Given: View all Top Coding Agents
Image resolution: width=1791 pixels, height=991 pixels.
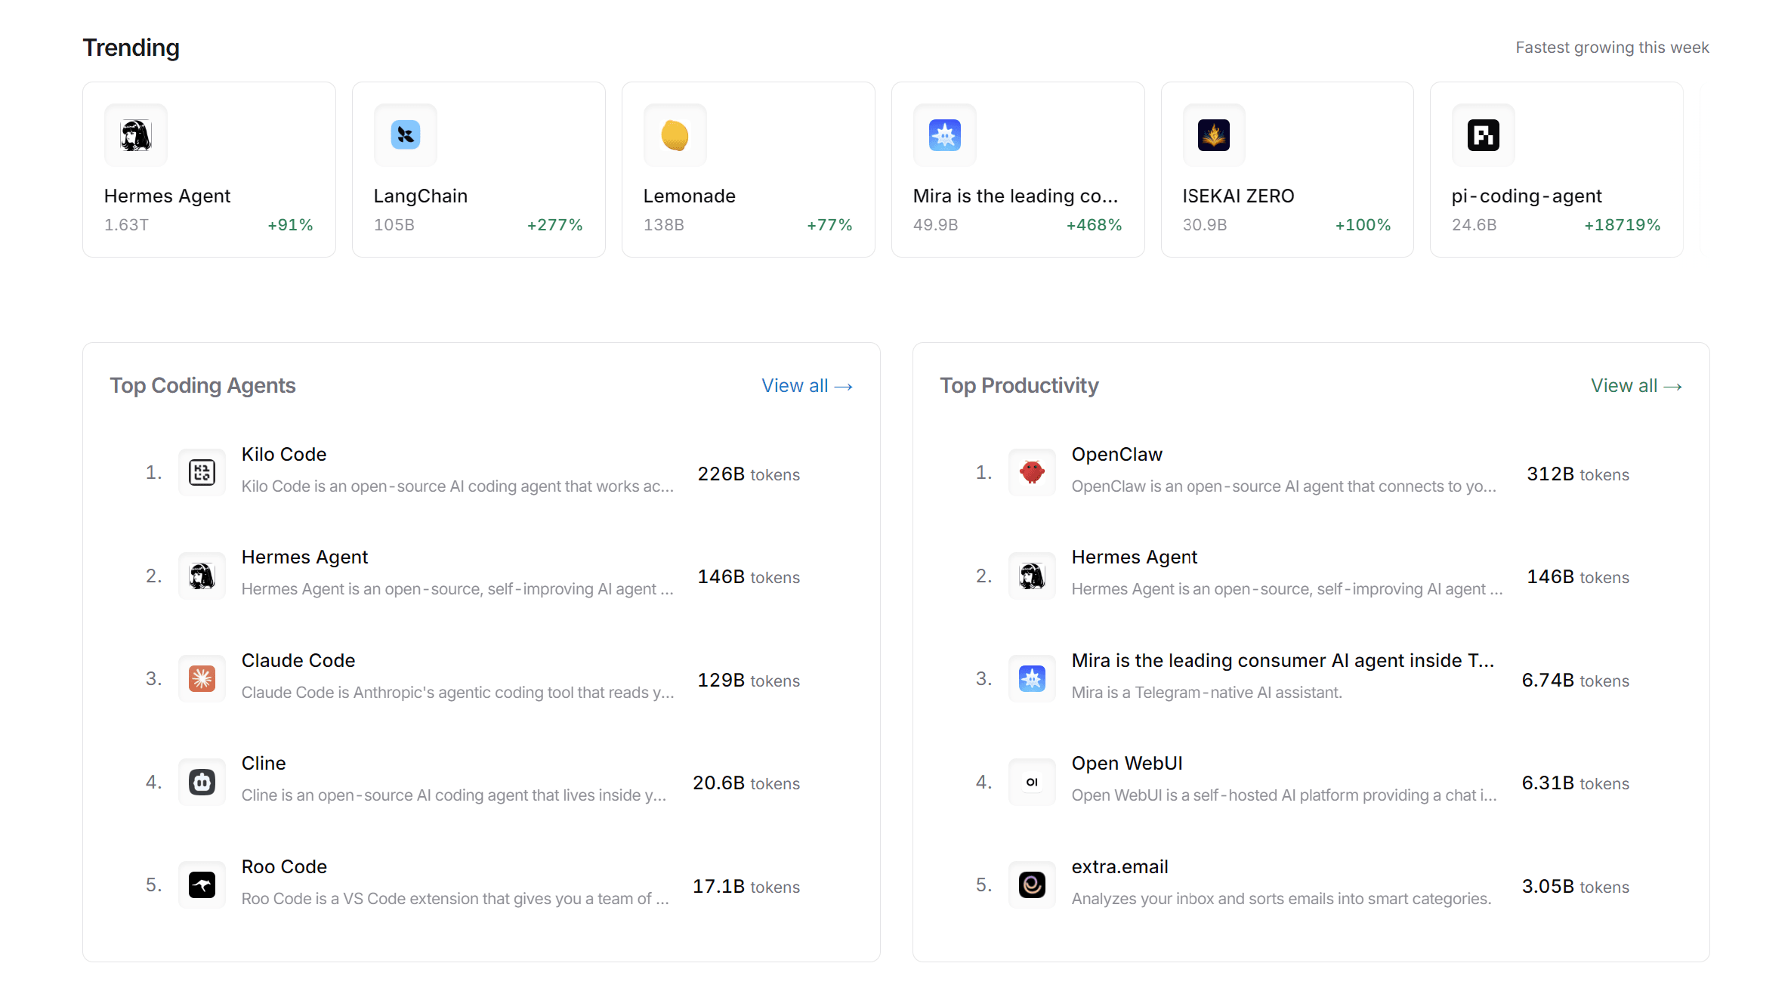Looking at the screenshot, I should [807, 386].
